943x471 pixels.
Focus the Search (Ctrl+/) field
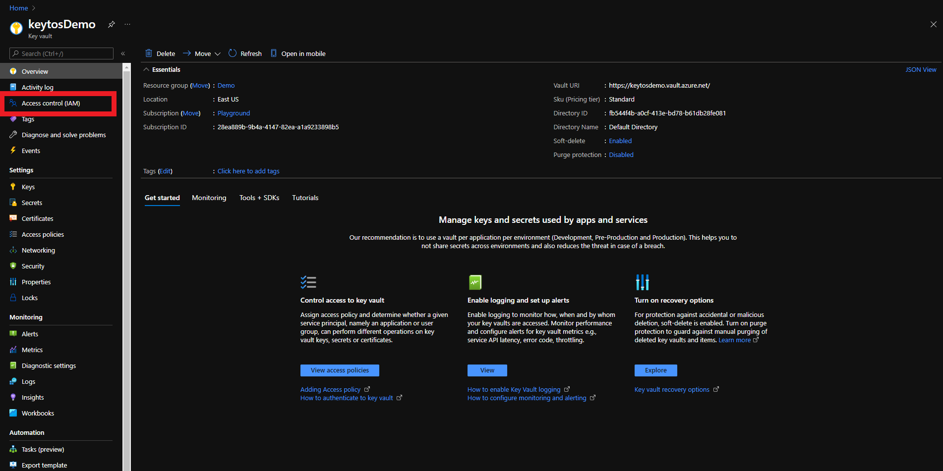click(61, 53)
